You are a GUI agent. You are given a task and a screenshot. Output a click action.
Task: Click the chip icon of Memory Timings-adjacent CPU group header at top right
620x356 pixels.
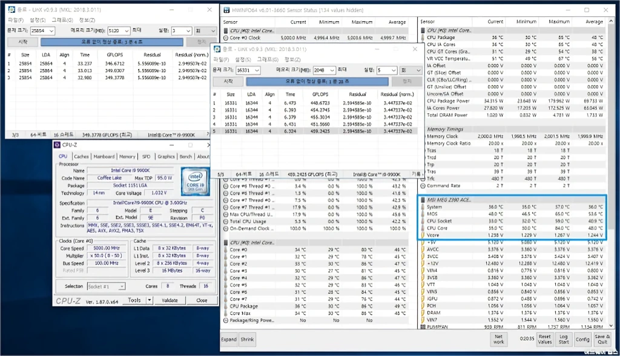(x=423, y=30)
